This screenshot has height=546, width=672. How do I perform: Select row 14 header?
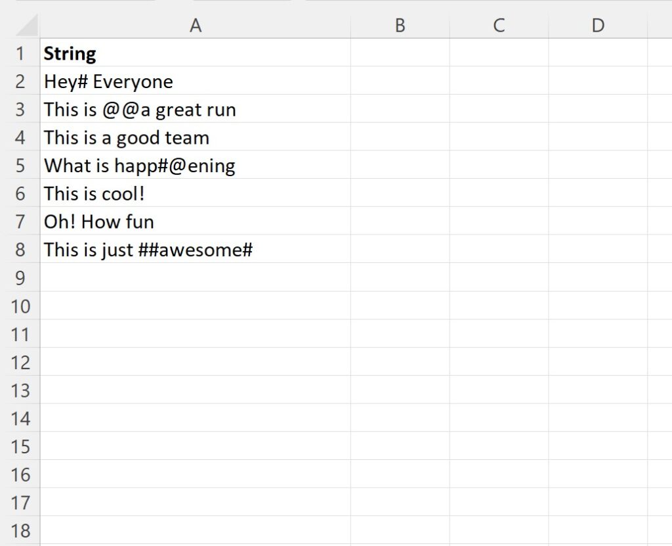20,418
